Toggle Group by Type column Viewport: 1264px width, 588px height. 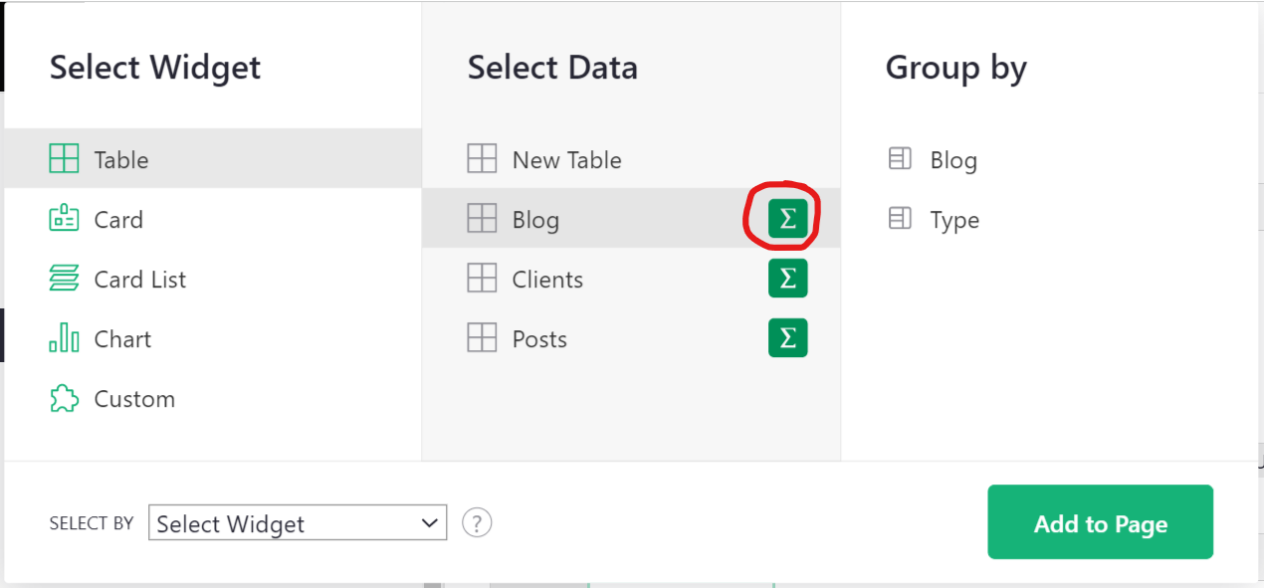pyautogui.click(x=934, y=219)
